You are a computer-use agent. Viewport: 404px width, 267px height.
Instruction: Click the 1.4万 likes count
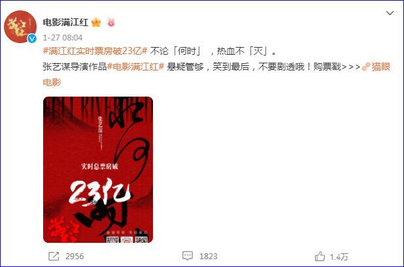(x=339, y=257)
